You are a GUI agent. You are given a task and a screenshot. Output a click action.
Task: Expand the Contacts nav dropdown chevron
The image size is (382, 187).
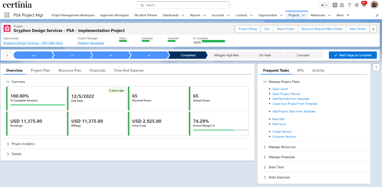tap(251, 15)
